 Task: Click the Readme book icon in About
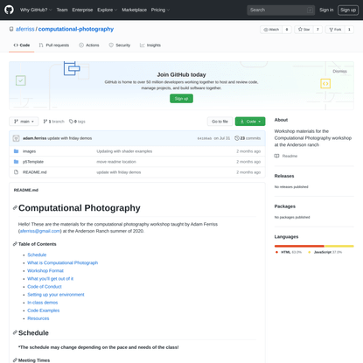[x=276, y=156]
